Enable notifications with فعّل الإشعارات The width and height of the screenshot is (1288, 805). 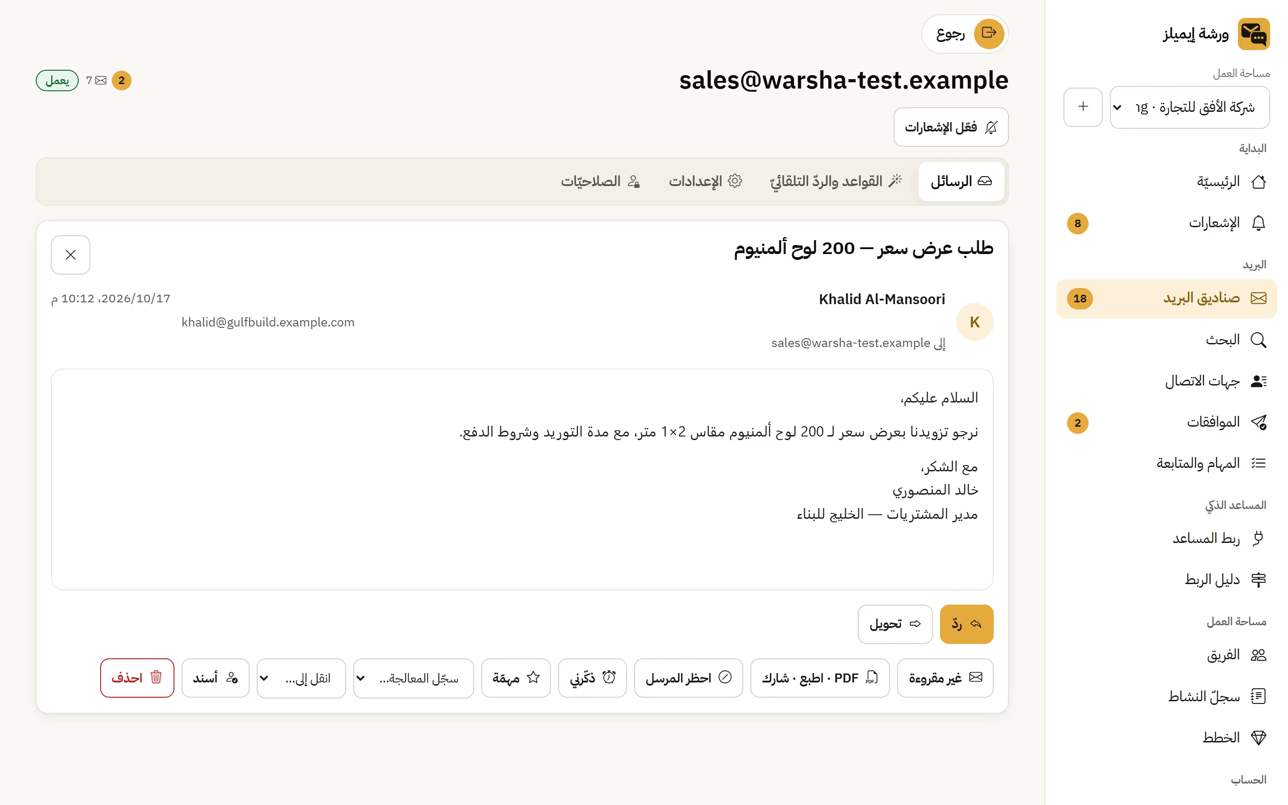click(x=950, y=127)
